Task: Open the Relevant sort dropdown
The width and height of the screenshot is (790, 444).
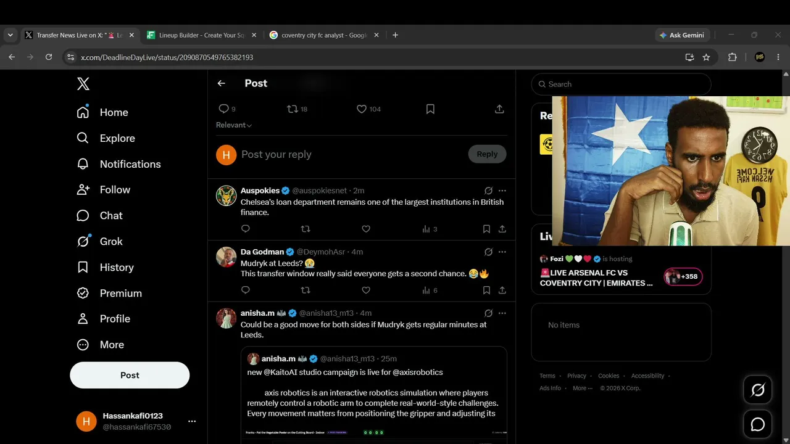Action: [x=234, y=125]
